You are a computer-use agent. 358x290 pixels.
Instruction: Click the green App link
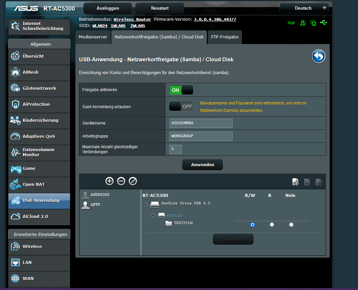click(291, 23)
